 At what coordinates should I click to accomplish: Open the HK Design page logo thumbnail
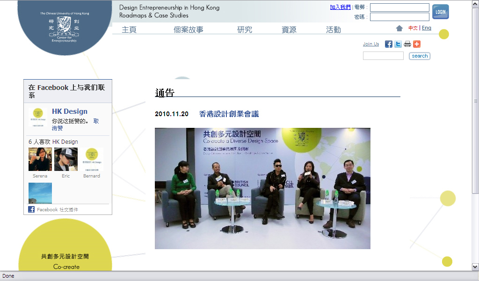[38, 117]
